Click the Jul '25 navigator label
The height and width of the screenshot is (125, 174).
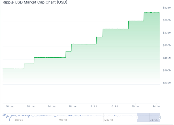(x=154, y=120)
